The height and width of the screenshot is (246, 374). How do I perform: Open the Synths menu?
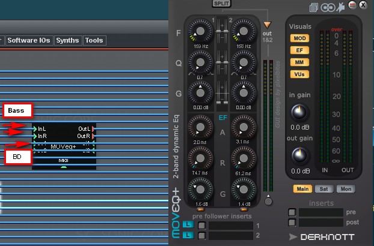pyautogui.click(x=67, y=41)
